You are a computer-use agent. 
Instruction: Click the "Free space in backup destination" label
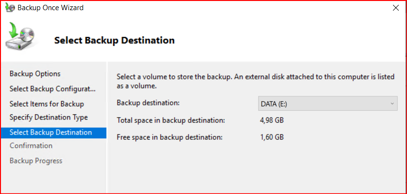coord(169,137)
